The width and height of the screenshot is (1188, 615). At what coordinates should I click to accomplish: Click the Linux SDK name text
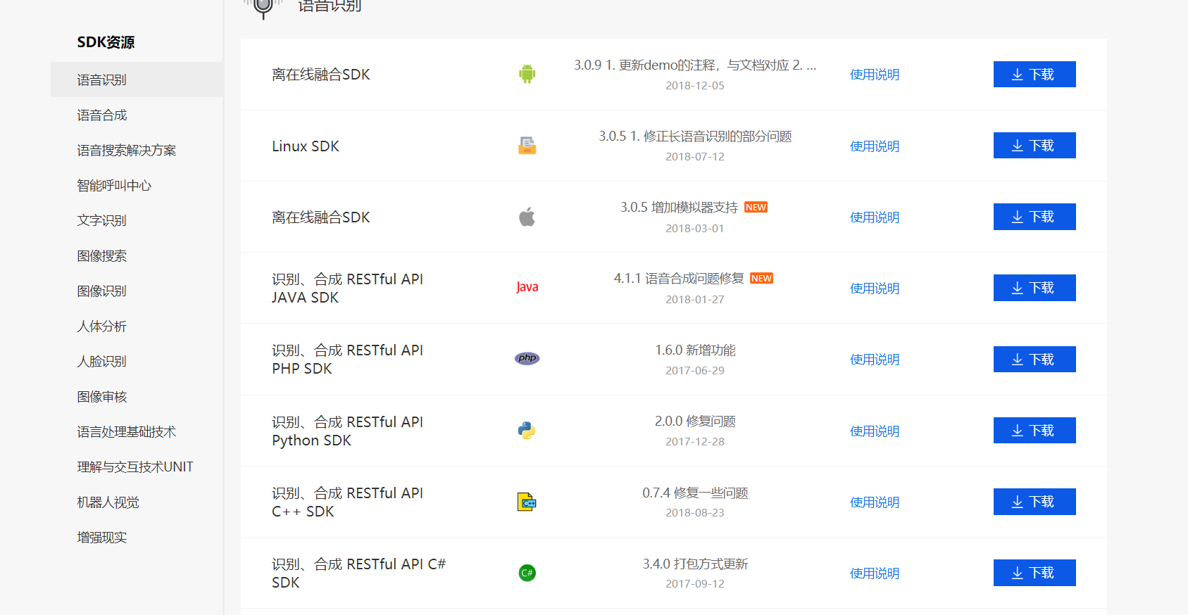tap(306, 146)
